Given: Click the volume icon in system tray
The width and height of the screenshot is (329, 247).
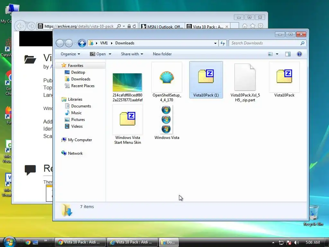Looking at the screenshot, I should pos(297,242).
